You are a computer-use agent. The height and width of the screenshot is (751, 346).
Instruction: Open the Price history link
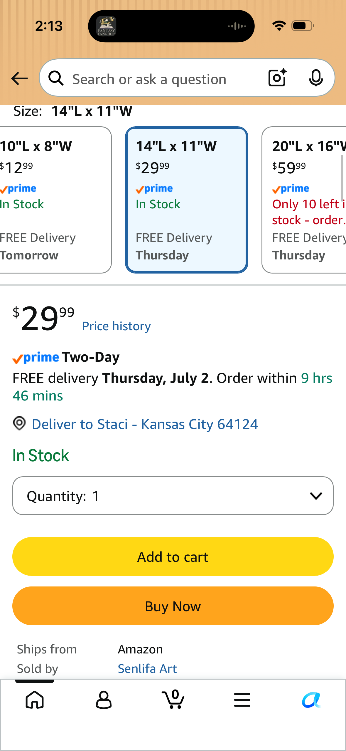pos(116,326)
